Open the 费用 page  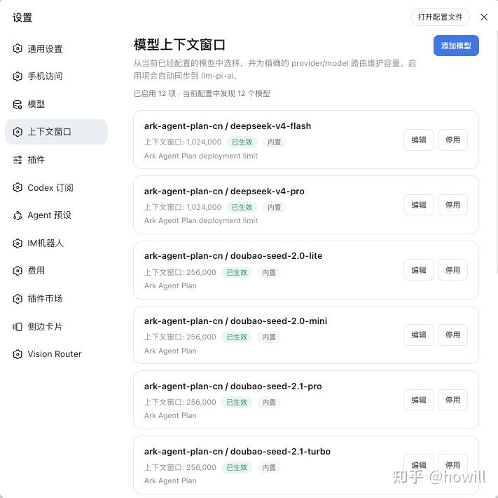tap(56, 271)
